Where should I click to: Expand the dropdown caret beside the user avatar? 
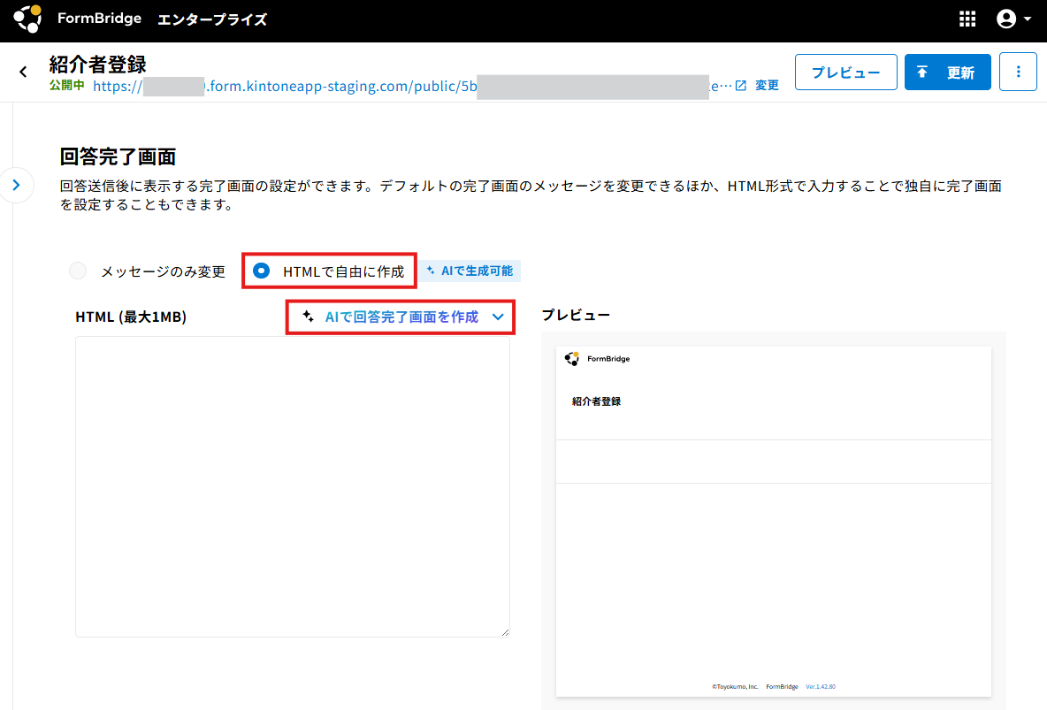coord(1028,19)
